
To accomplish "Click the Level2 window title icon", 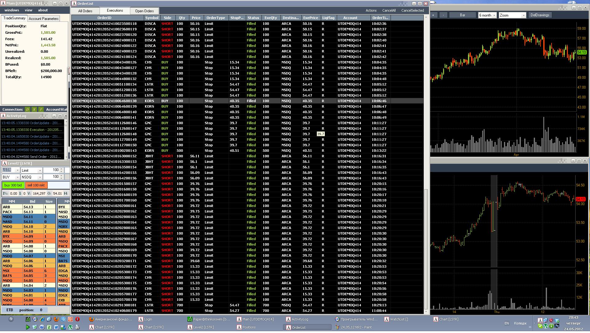I will pos(4,163).
